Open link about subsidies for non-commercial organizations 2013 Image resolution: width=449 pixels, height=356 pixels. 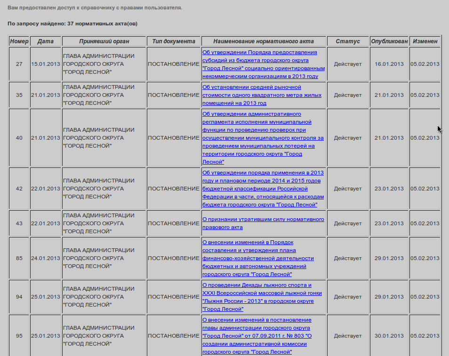264,64
